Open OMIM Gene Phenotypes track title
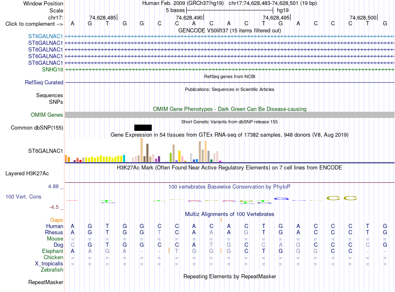 (230, 109)
